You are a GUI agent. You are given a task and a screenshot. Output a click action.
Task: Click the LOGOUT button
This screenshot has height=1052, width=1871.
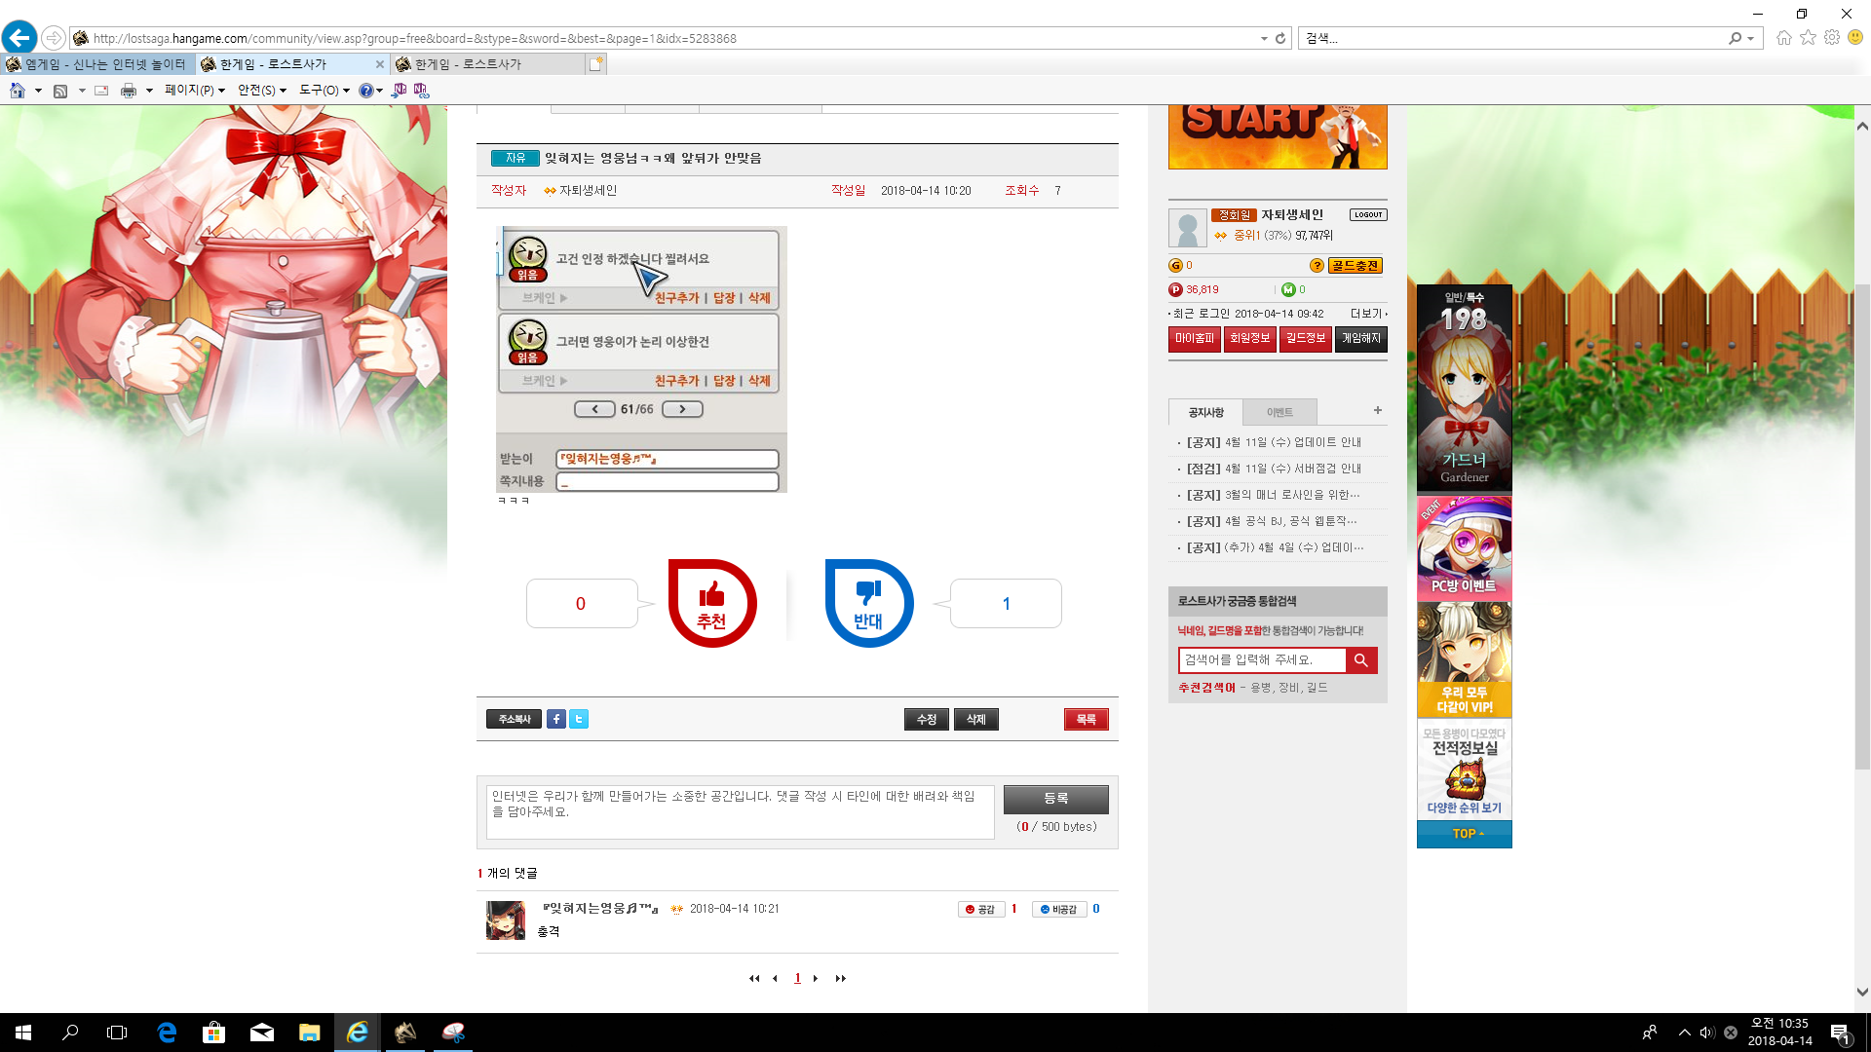click(1368, 214)
